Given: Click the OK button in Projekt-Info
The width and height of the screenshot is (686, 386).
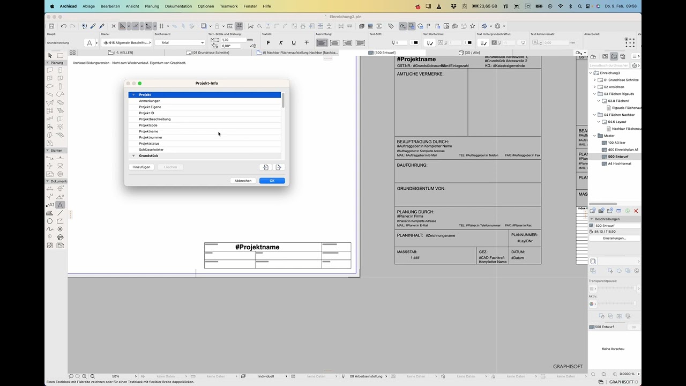Looking at the screenshot, I should pos(272,181).
